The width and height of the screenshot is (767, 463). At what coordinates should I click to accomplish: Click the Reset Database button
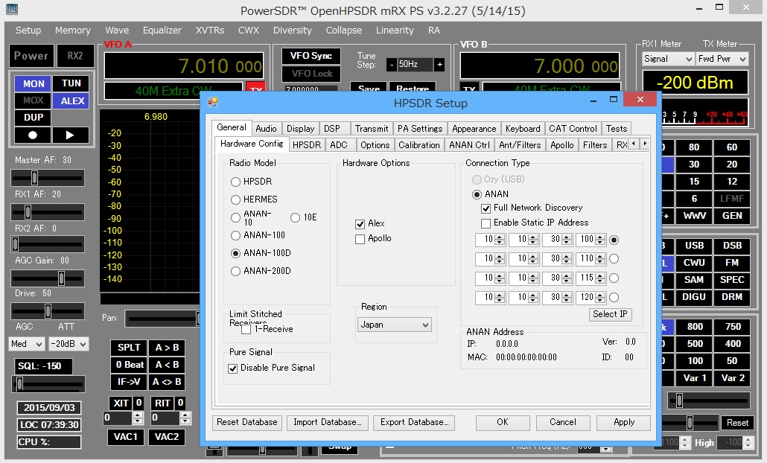click(247, 422)
